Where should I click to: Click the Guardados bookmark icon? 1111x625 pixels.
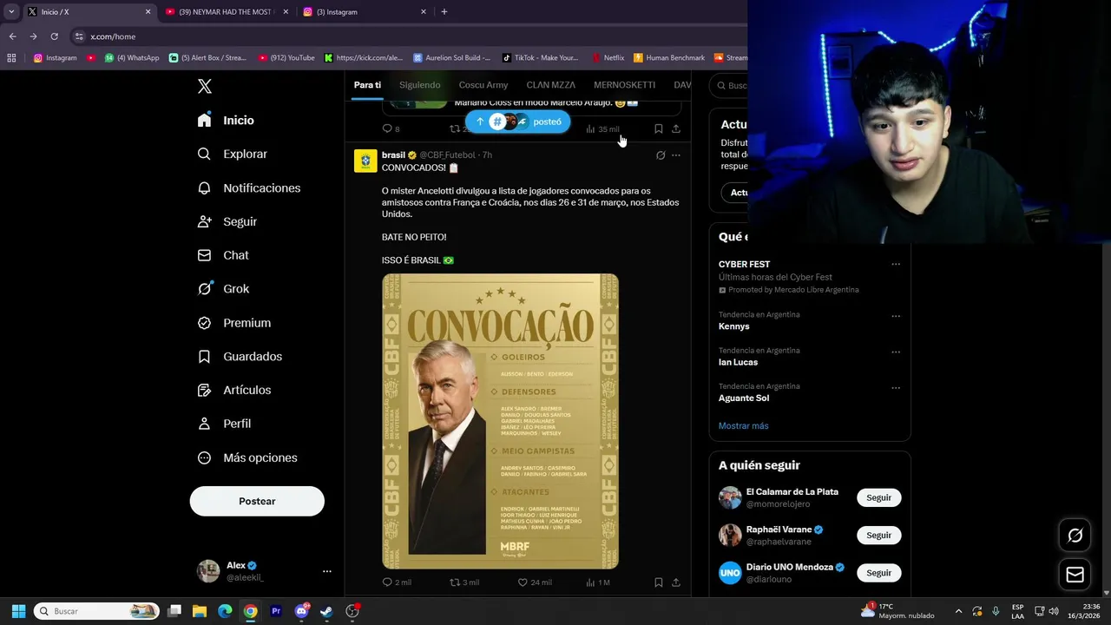point(204,357)
